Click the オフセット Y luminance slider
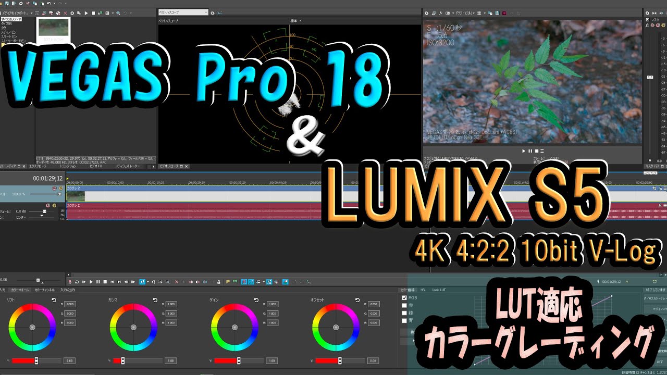This screenshot has width=667, height=375. coord(339,360)
